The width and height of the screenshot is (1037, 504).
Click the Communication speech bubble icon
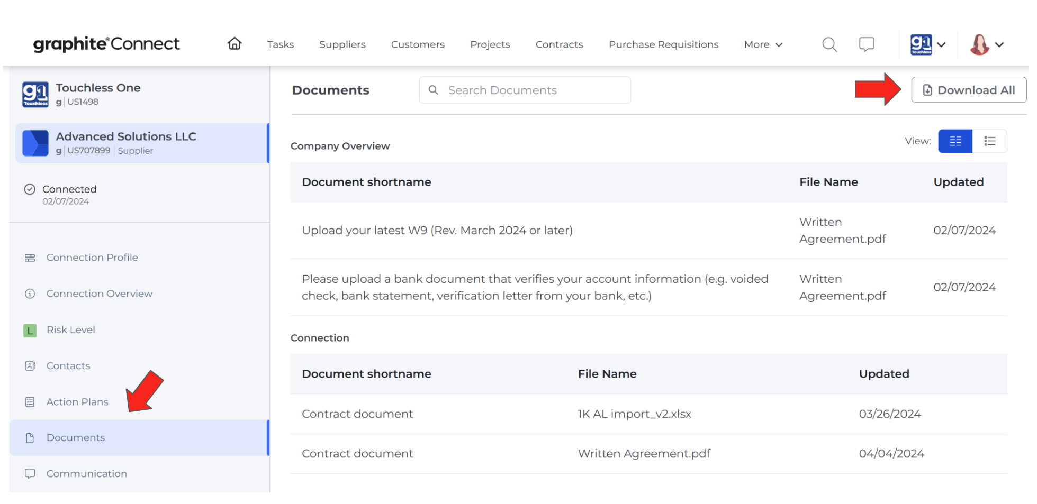[x=30, y=474]
